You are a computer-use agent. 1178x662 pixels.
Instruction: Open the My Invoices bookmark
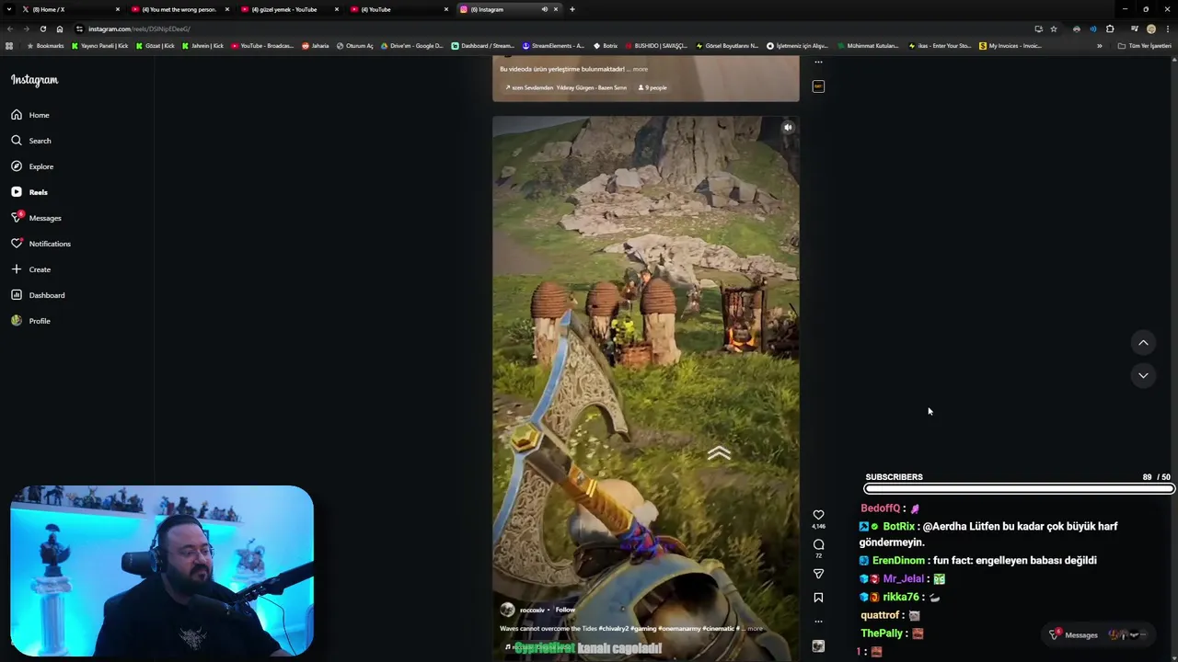tap(1011, 46)
